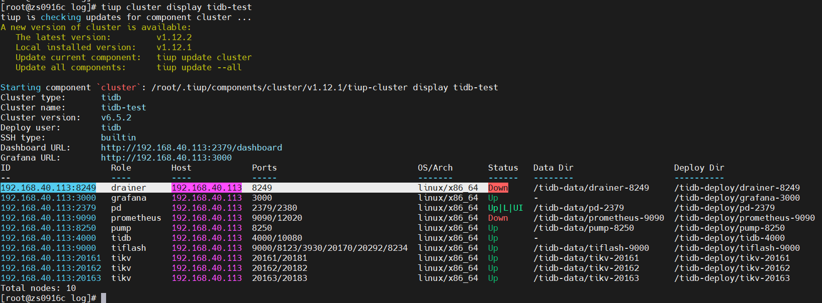Click the highlighted drainer ID 192.168.40.113:8249
The width and height of the screenshot is (822, 303).
tap(48, 188)
